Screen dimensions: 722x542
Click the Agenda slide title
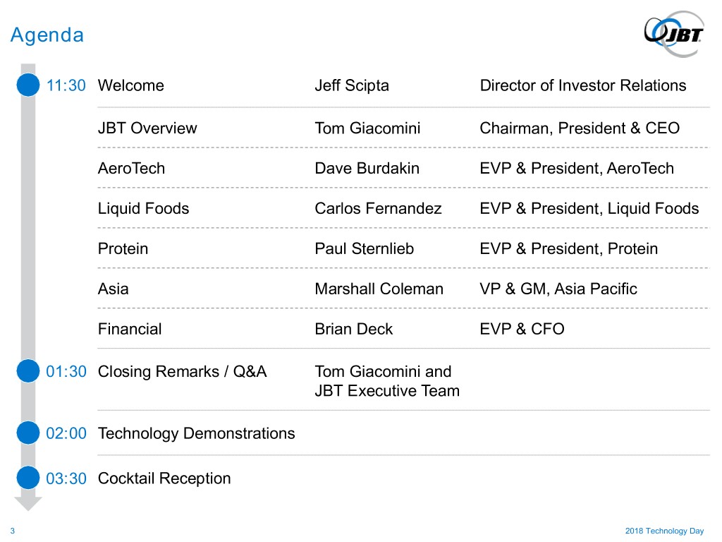tap(47, 35)
